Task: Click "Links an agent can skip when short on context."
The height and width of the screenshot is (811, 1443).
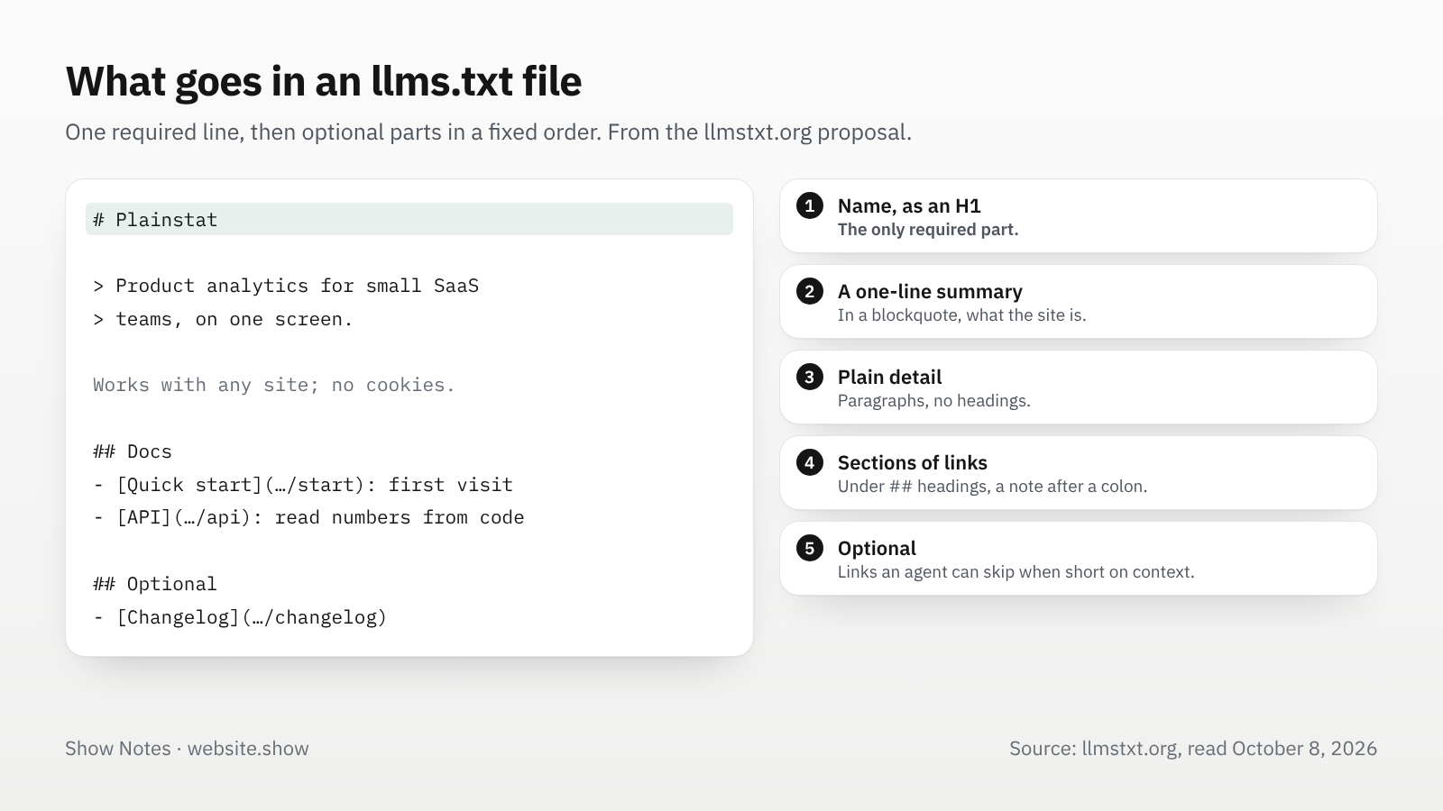Action: click(x=1016, y=572)
